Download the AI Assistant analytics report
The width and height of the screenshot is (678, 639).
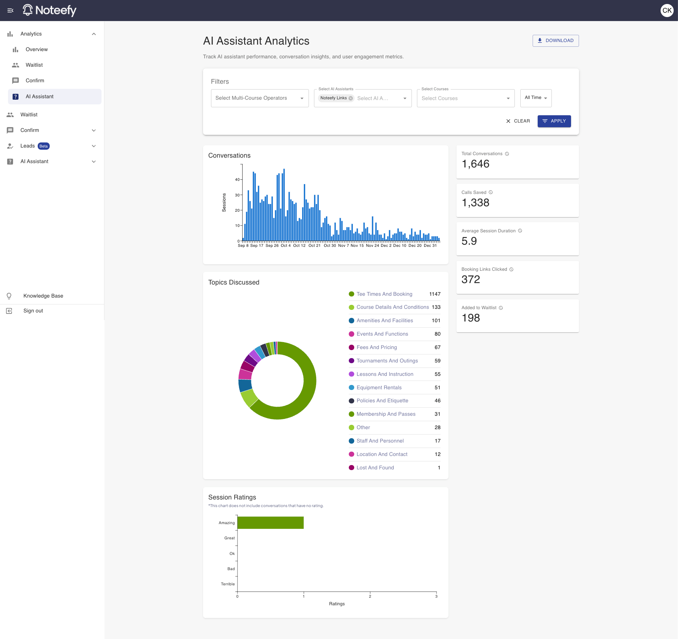(555, 41)
